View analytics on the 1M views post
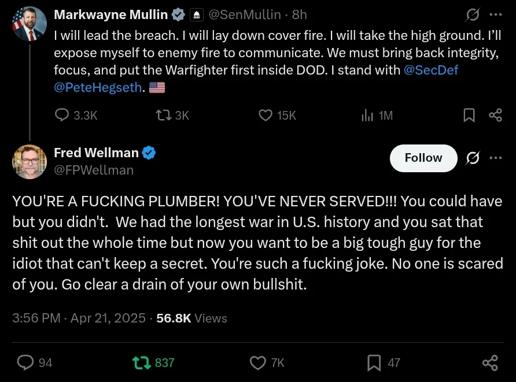Image resolution: width=516 pixels, height=382 pixels. pos(367,116)
